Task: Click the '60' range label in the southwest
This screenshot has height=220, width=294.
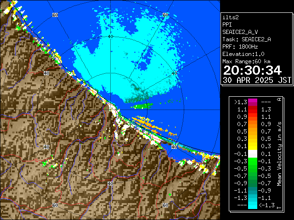Action: point(55,205)
